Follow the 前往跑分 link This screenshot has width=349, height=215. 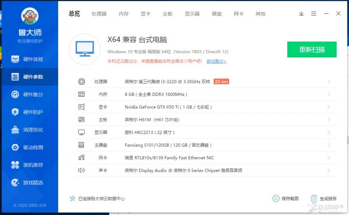(216, 61)
